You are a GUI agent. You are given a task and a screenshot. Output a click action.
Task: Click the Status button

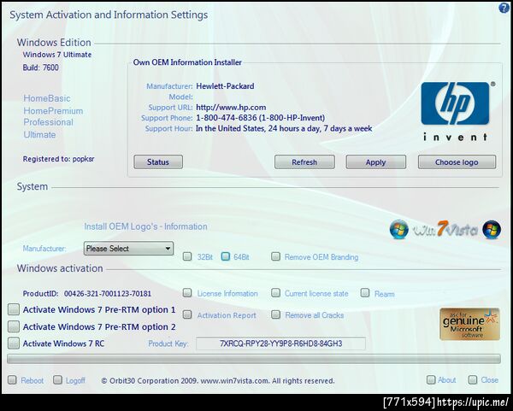[x=158, y=161]
